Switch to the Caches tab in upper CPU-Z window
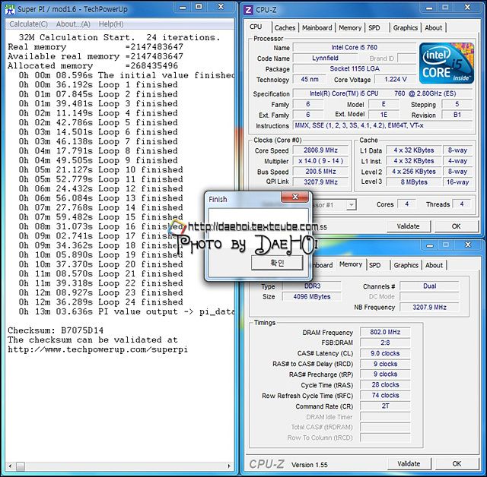Screen dimensions: 487x477 pos(285,28)
